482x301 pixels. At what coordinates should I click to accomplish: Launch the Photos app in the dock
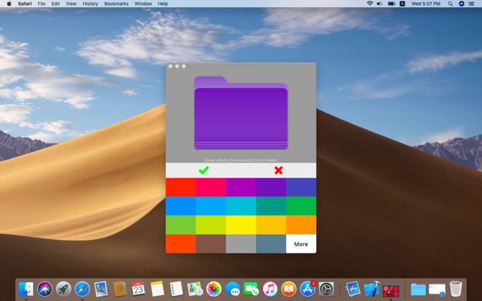point(214,289)
